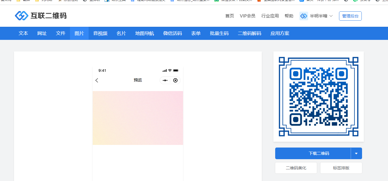Select the 图片 tab

[x=79, y=33]
